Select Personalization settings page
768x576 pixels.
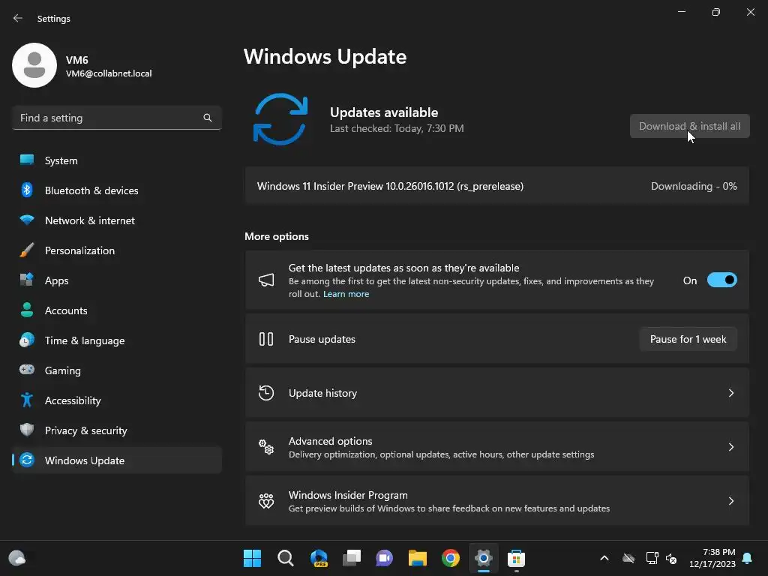point(116,250)
